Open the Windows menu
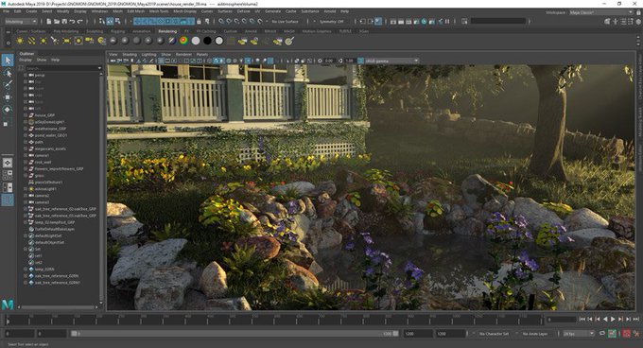This screenshot has height=348, width=643. click(x=99, y=11)
